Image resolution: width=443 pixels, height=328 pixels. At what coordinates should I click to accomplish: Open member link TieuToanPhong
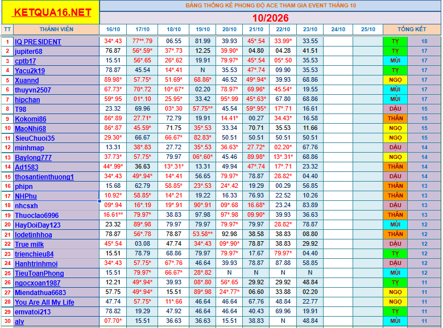tap(39, 274)
